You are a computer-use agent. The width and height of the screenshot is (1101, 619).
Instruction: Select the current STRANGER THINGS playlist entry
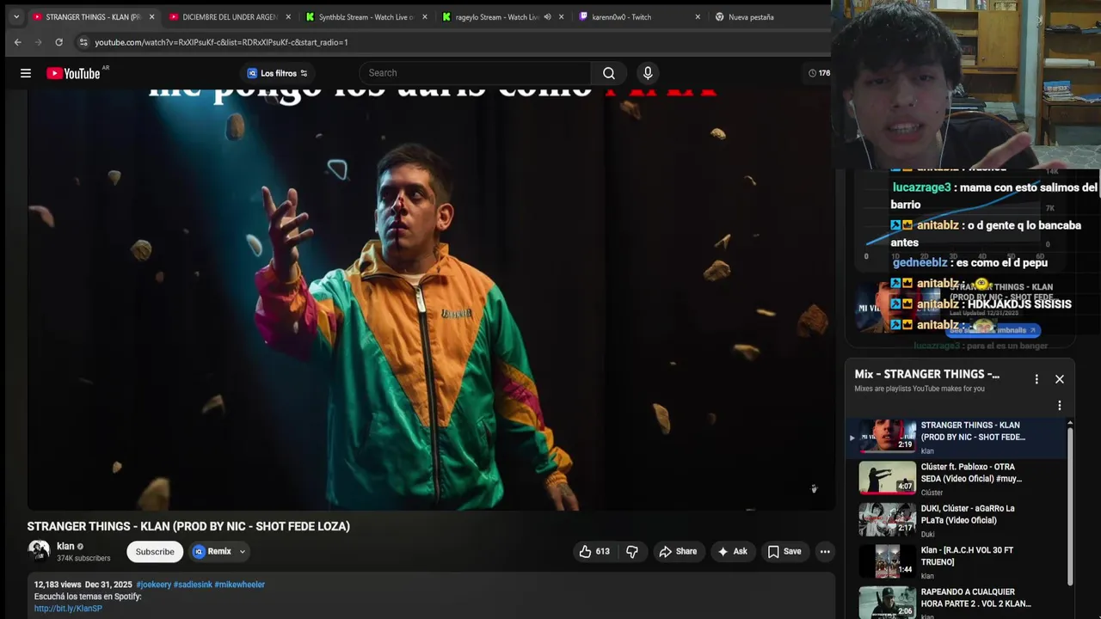click(955, 437)
